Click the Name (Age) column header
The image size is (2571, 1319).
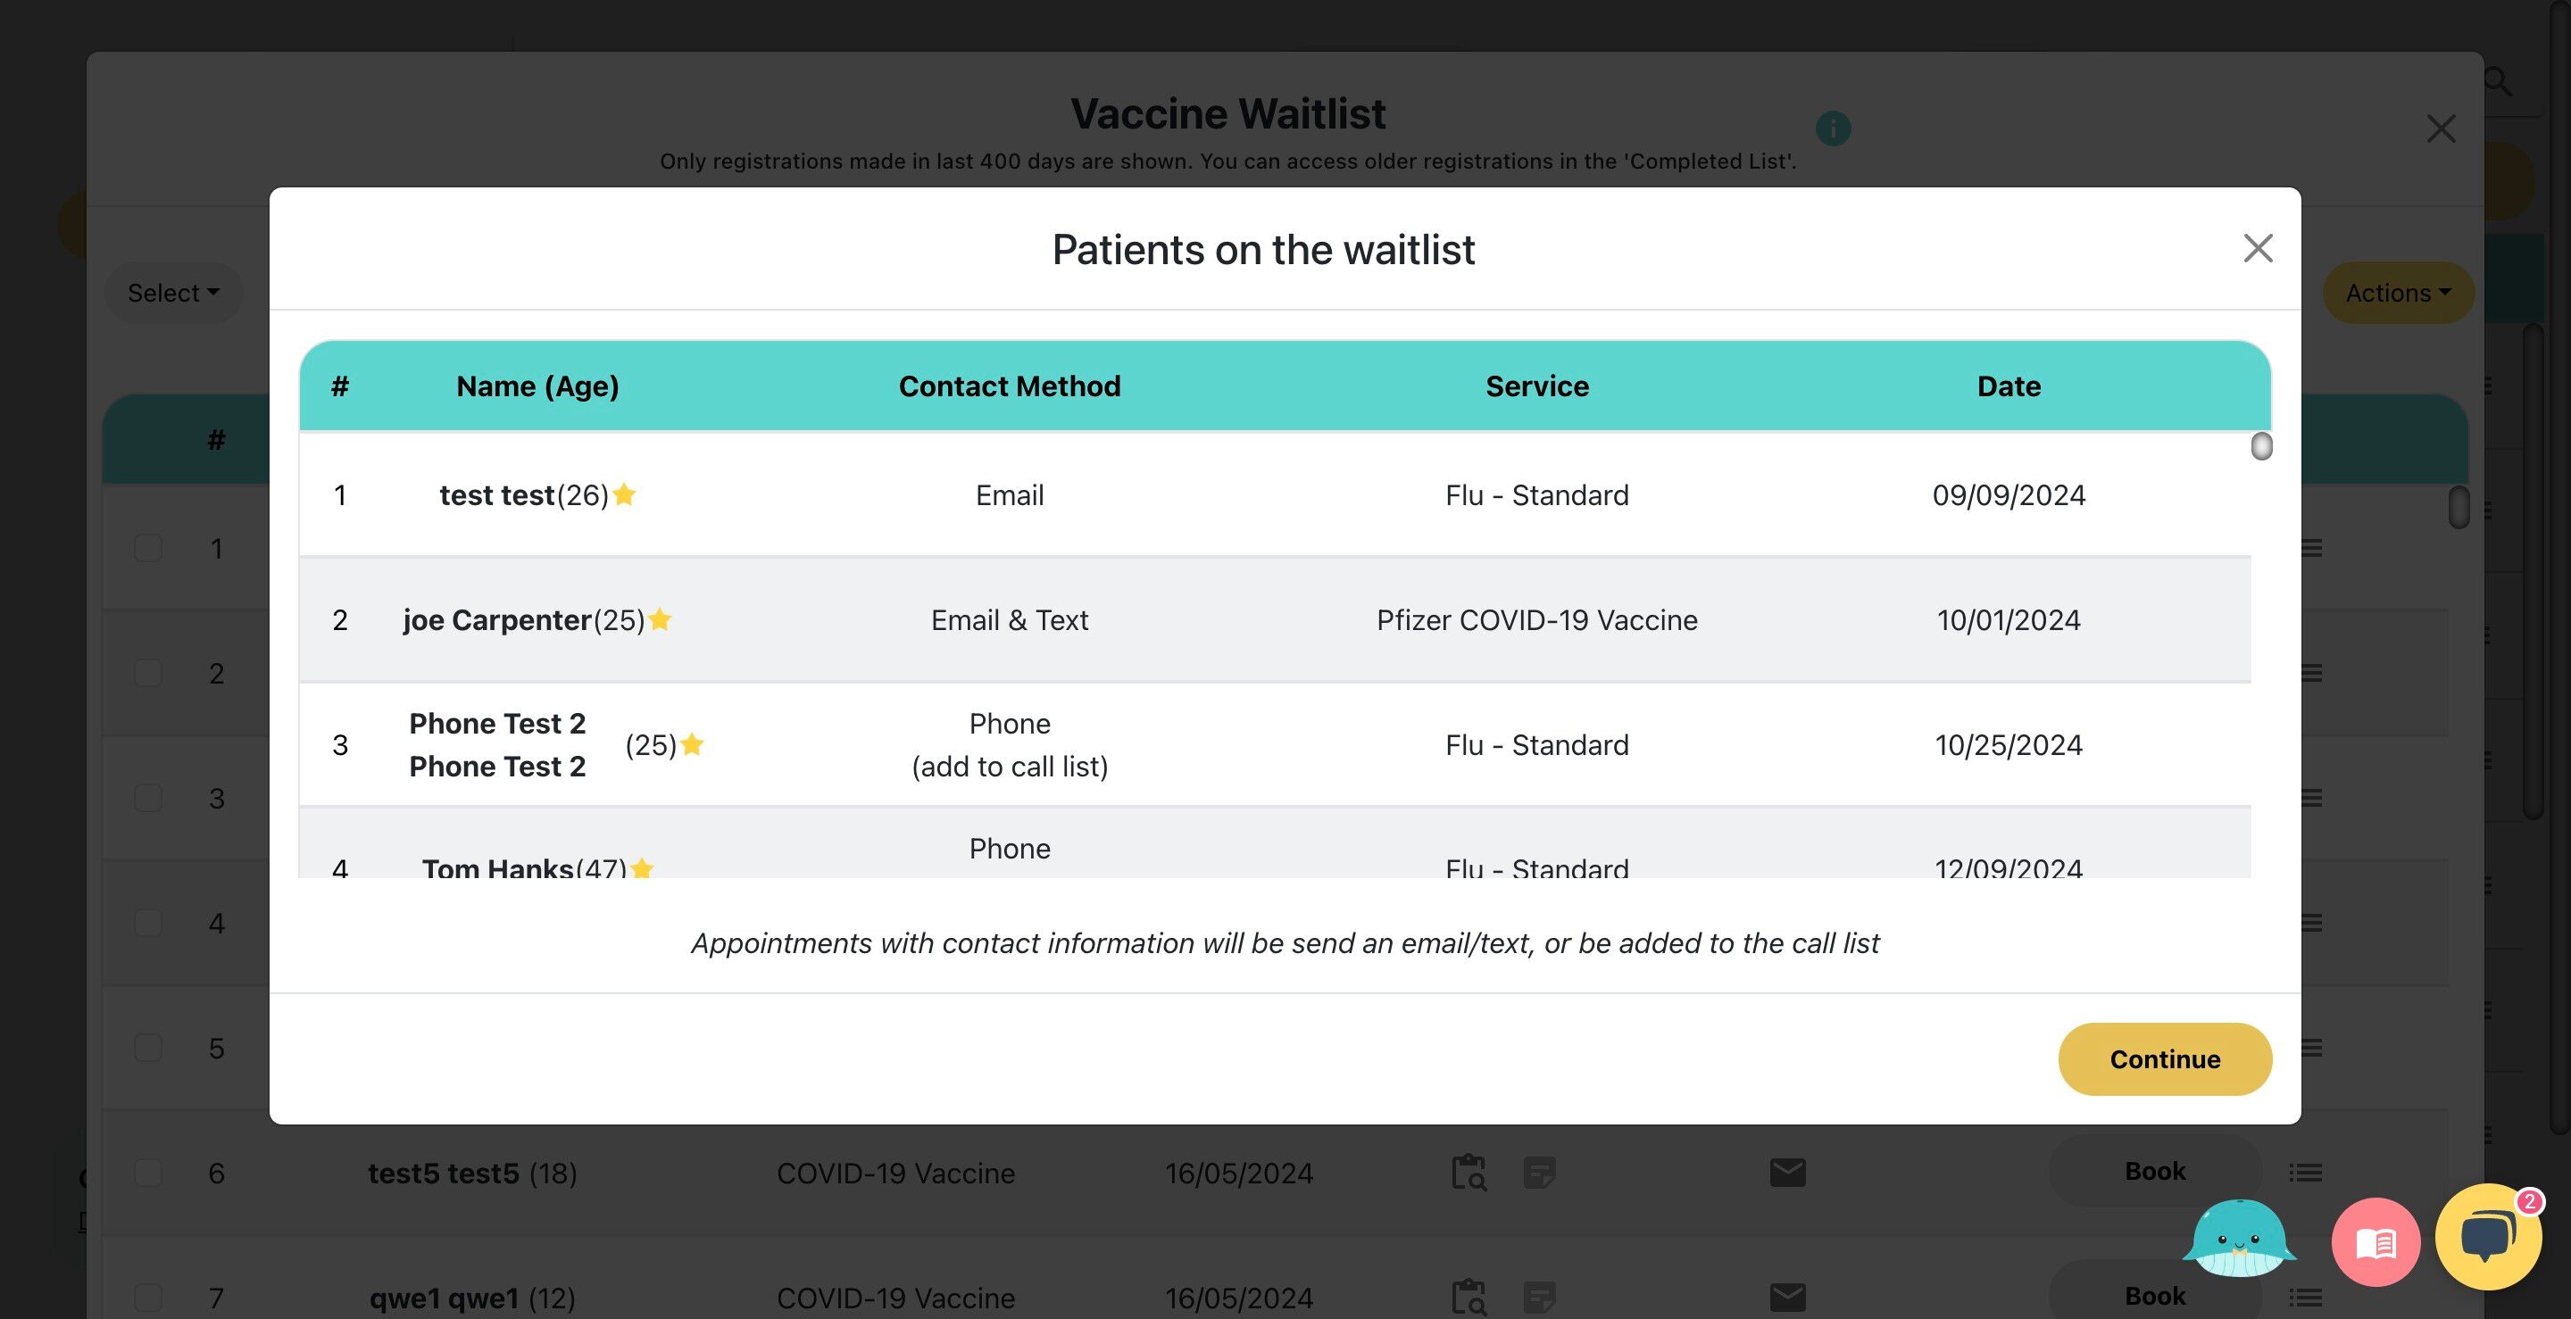coord(537,386)
